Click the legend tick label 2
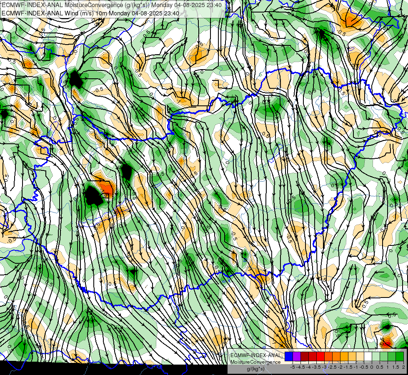The width and height of the screenshot is (408, 375). tap(403, 367)
